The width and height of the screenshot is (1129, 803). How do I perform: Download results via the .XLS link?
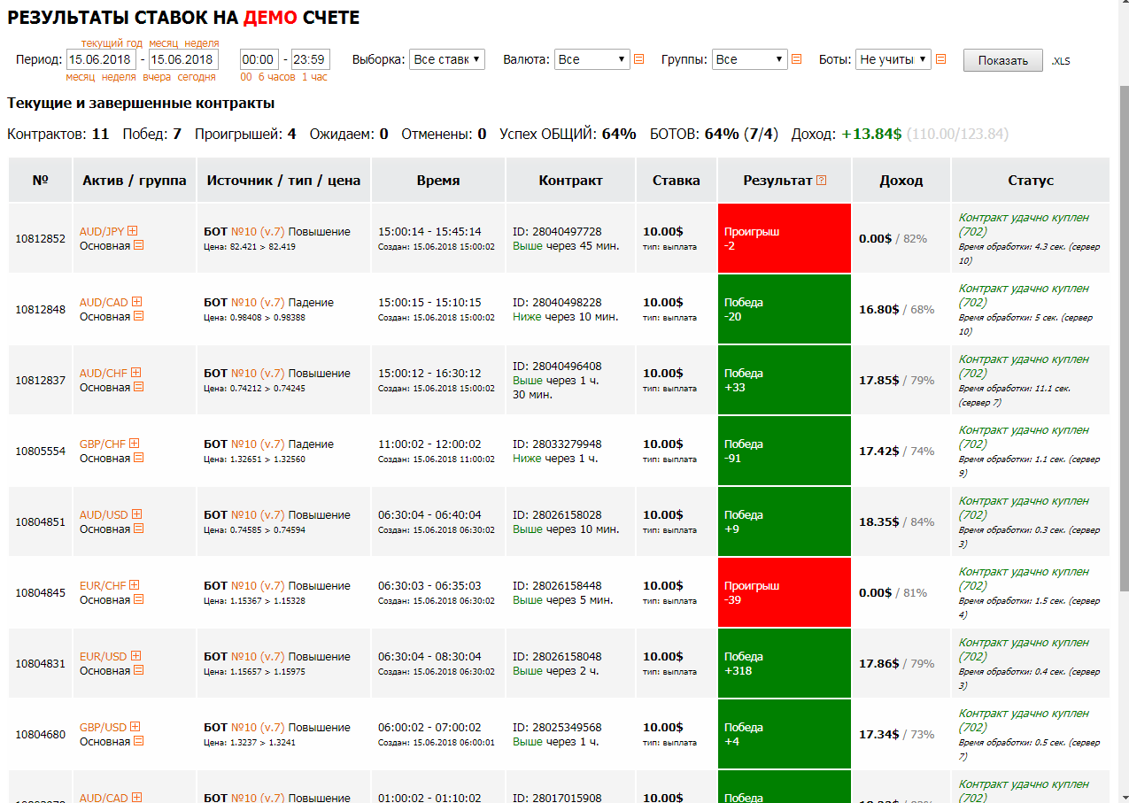click(x=1061, y=61)
